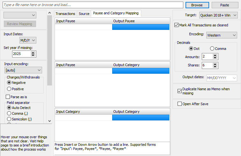The height and width of the screenshot is (156, 241).
Task: Decrease the Shares decimals value
Action: point(215,66)
